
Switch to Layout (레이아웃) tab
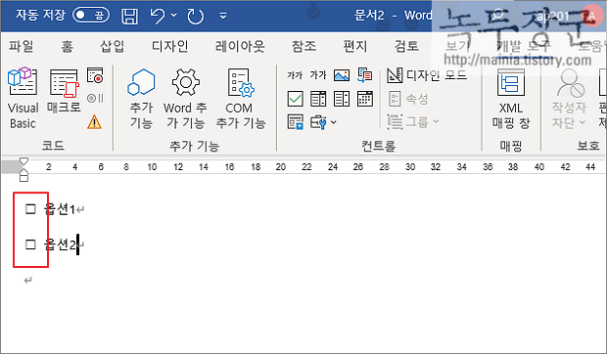pos(240,46)
